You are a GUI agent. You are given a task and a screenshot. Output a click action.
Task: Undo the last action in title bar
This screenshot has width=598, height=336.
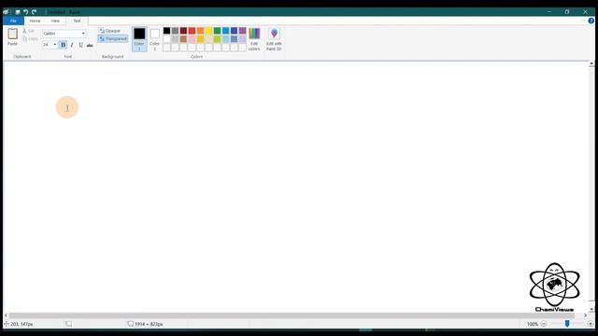click(25, 12)
